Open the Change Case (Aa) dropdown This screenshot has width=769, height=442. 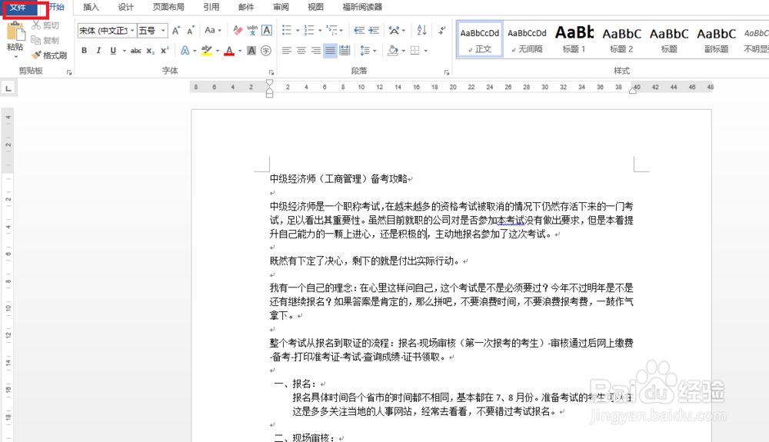(213, 31)
